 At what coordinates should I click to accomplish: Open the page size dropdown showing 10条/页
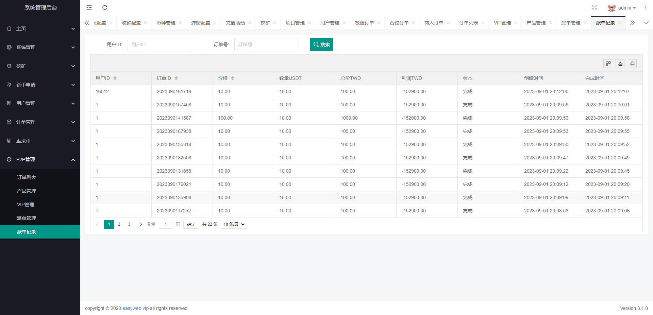pyautogui.click(x=233, y=224)
